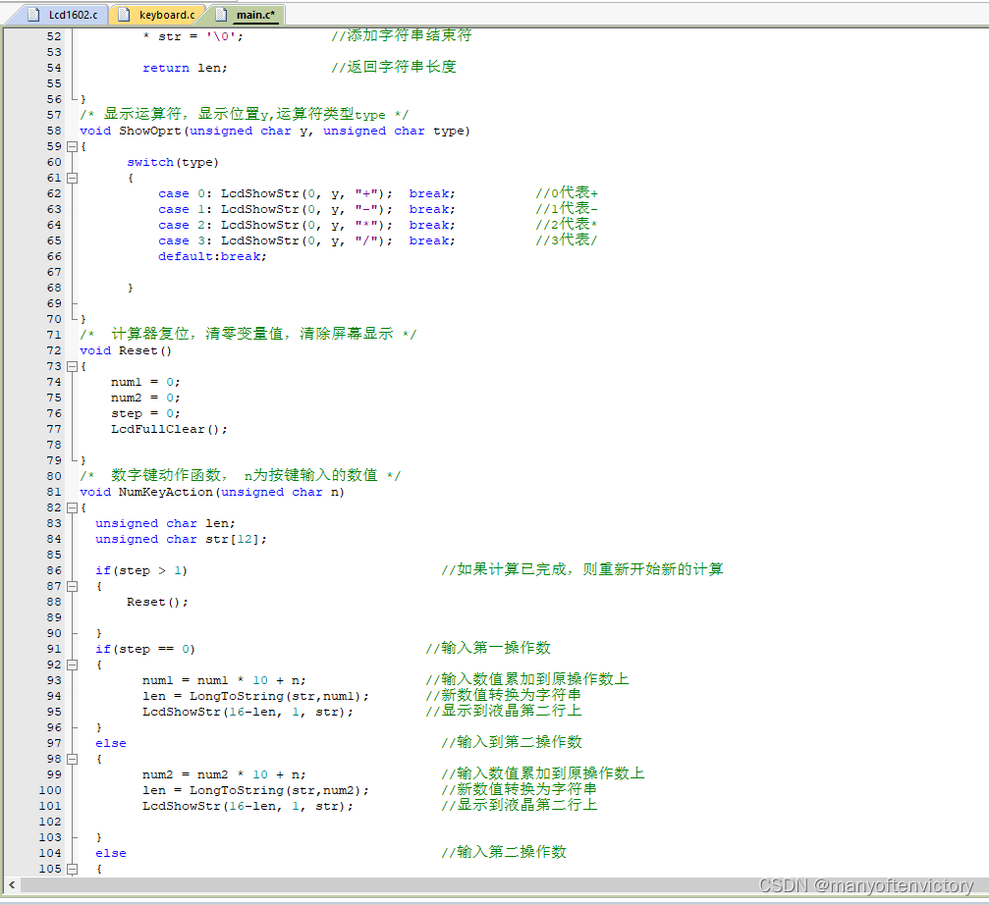Place cursor on 'ShowOprt' function name
This screenshot has height=905, width=989.
[150, 131]
